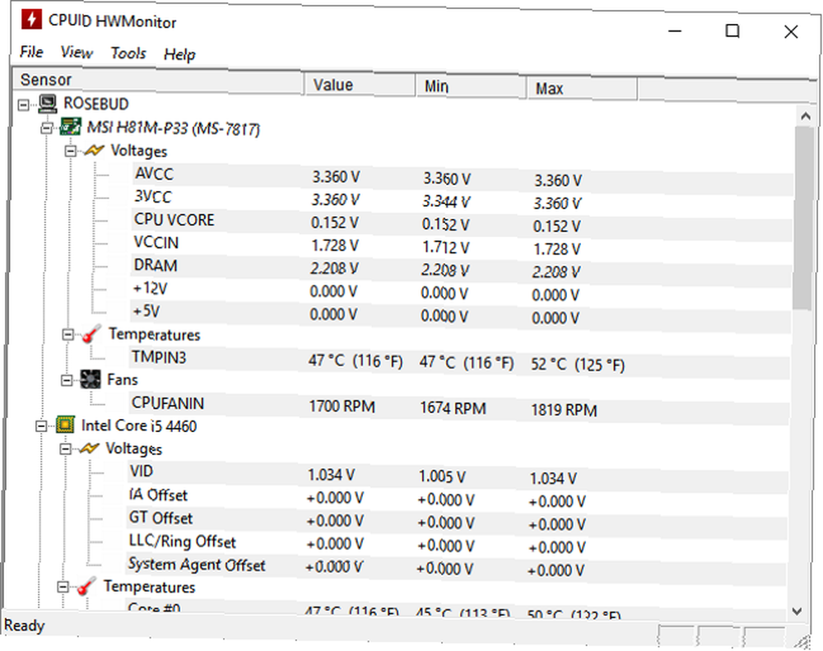Screen dimensions: 823x651
Task: Select the System Agent Offset row
Action: [x=457, y=567]
